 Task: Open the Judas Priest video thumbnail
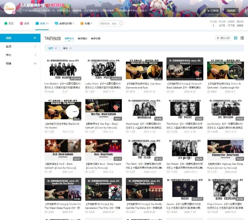pyautogui.click(x=104, y=69)
